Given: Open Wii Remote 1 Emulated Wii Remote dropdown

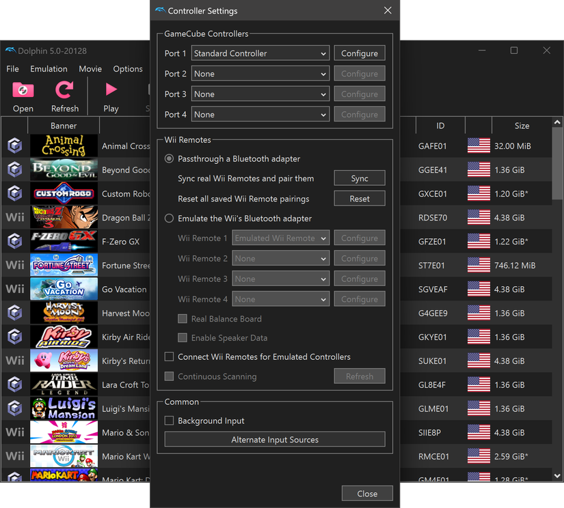Looking at the screenshot, I should (x=280, y=238).
